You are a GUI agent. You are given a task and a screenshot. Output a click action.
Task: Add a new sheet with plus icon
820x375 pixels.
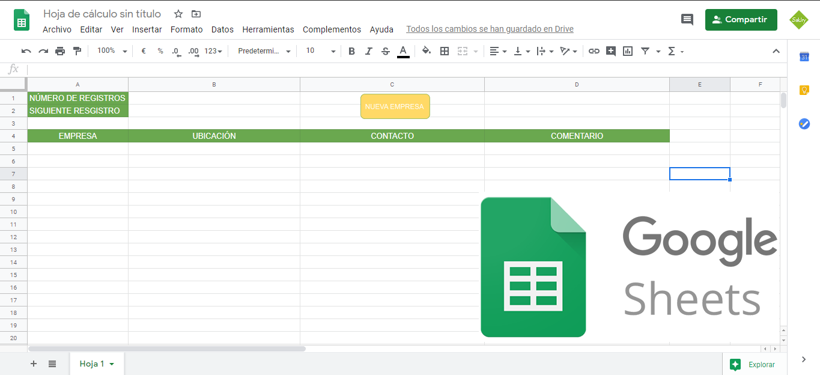[x=34, y=364]
